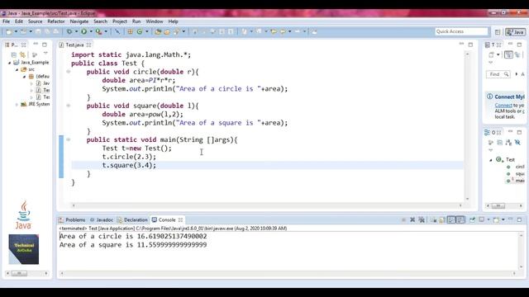Screen dimensions: 529x297
Task: Click the Connect link in Task List
Action: (x=503, y=106)
